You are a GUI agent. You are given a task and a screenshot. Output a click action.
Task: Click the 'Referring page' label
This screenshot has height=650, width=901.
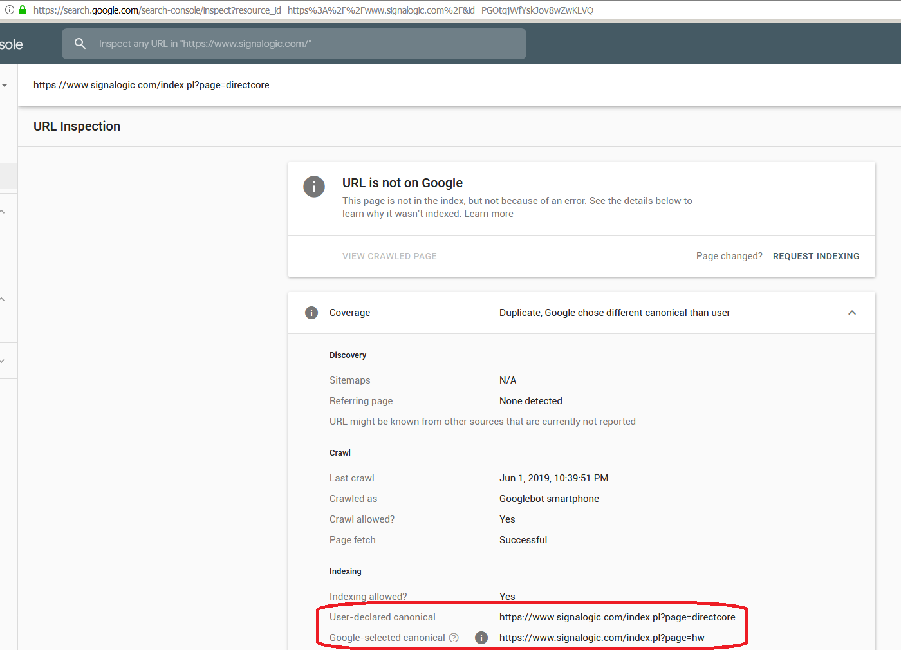(361, 401)
